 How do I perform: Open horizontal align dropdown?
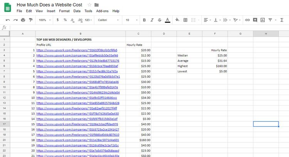point(207,20)
